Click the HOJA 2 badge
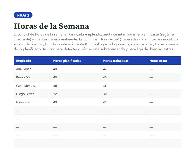195x160 pixels. (x=23, y=15)
